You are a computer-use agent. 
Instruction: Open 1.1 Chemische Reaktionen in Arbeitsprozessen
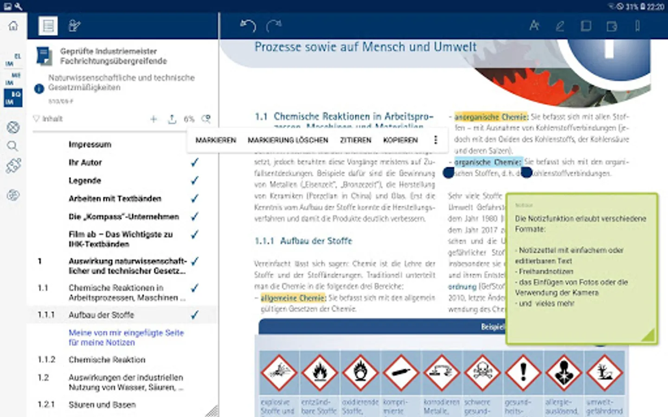(127, 293)
